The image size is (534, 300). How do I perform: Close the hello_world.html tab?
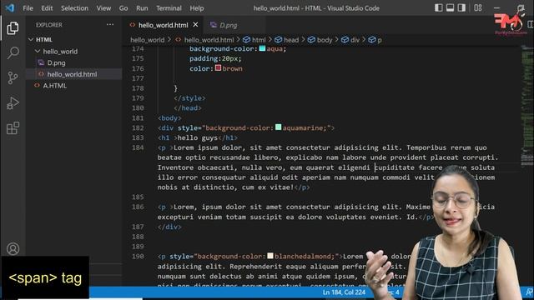click(195, 25)
